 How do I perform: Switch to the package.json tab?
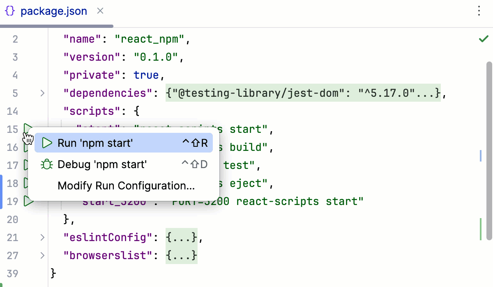point(54,11)
